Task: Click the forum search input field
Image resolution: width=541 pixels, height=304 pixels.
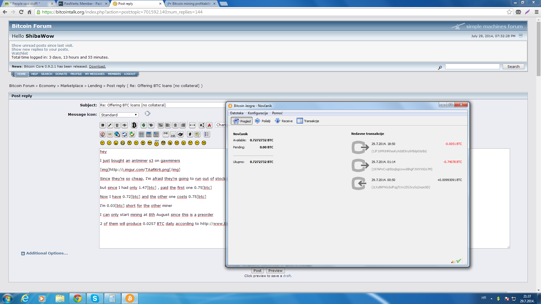Action: (472, 66)
